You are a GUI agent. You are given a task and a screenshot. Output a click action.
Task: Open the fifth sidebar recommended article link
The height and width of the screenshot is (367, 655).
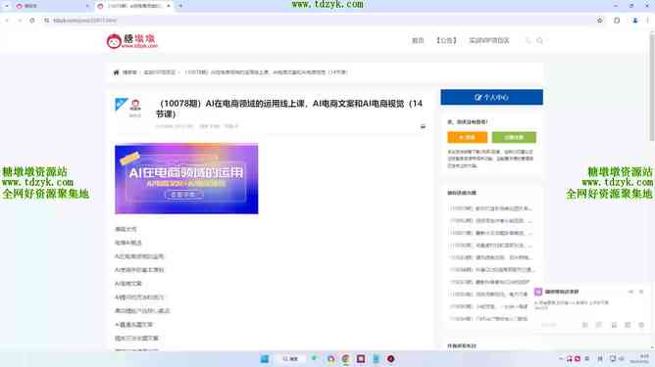[491, 257]
